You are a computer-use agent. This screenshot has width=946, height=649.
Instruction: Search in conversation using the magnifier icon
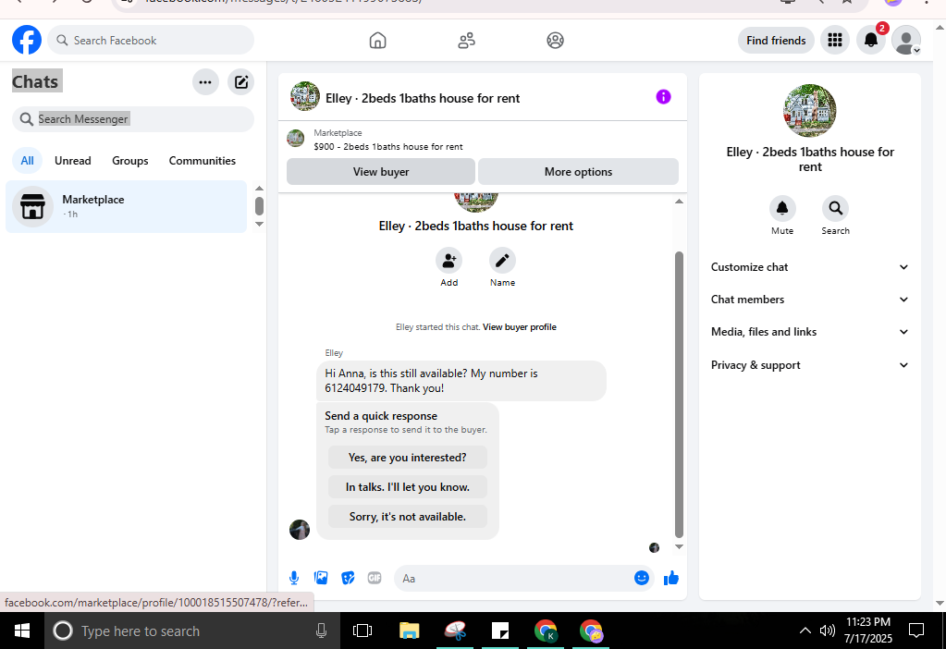click(836, 208)
